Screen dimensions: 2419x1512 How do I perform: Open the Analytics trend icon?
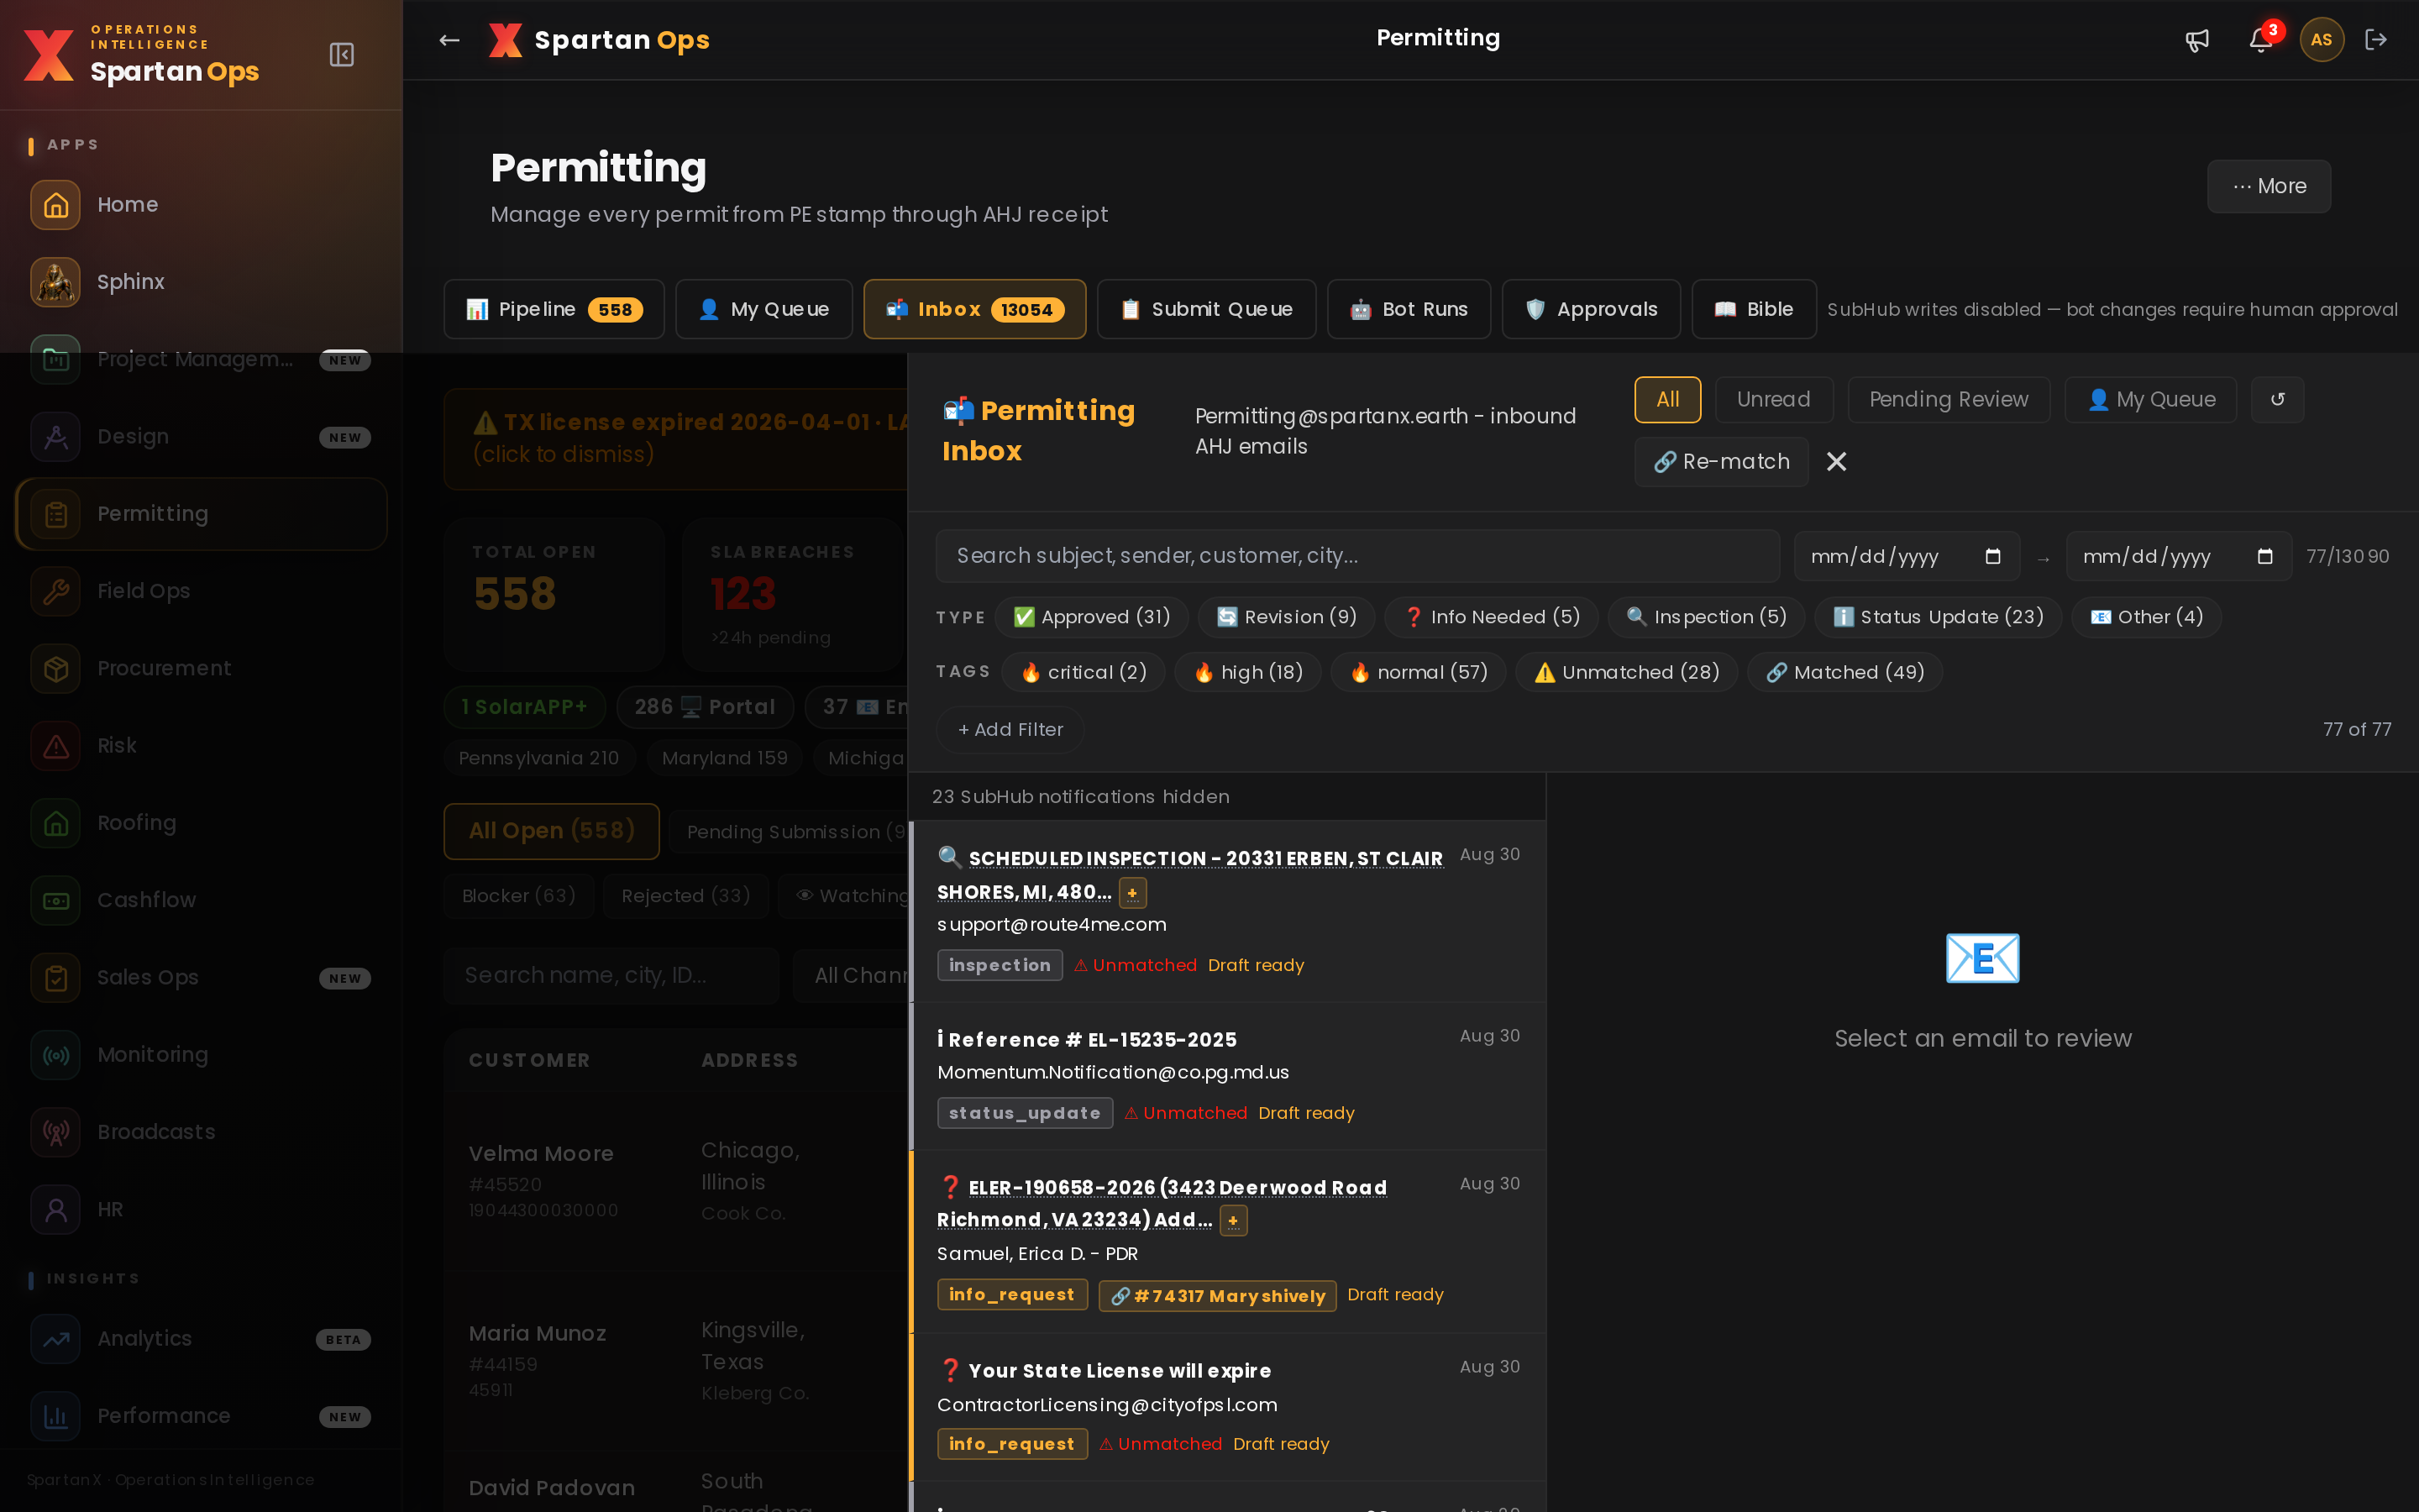(x=56, y=1339)
